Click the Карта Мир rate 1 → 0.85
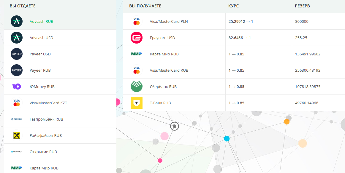 tap(236, 54)
